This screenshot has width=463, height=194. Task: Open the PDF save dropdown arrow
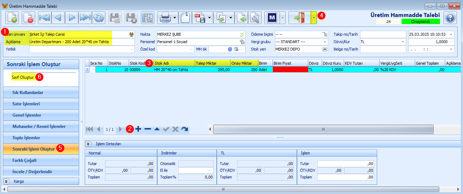coord(210,17)
